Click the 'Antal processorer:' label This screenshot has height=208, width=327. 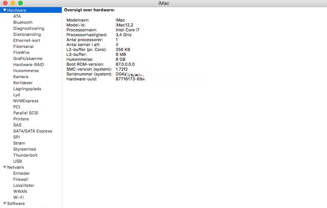click(84, 40)
